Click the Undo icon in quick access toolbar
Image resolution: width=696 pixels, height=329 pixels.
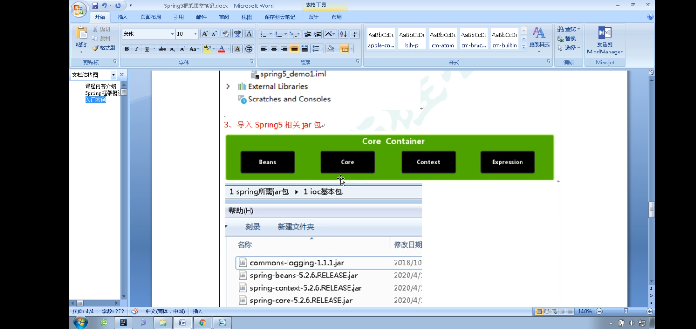point(104,5)
